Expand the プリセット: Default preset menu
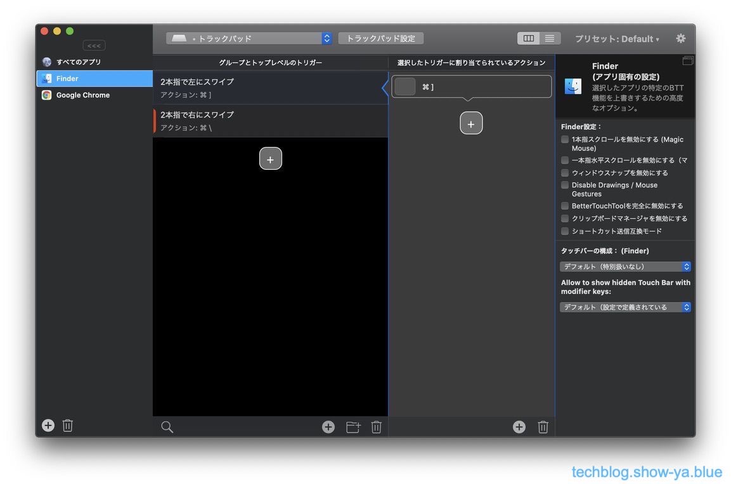Viewport: 731px width, 484px height. tap(616, 39)
